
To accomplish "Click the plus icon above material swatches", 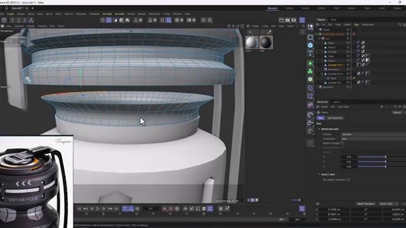I will tap(250, 32).
